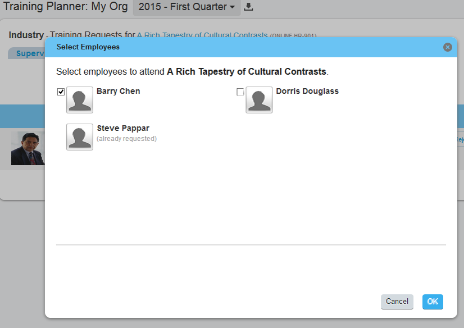Check the Dorris Douglass checkbox
This screenshot has height=328, width=464.
pos(240,92)
